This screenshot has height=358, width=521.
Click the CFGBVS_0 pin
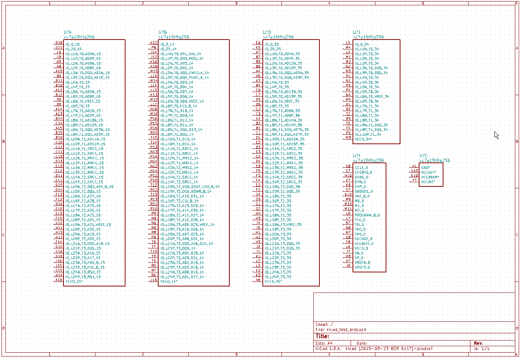click(364, 172)
